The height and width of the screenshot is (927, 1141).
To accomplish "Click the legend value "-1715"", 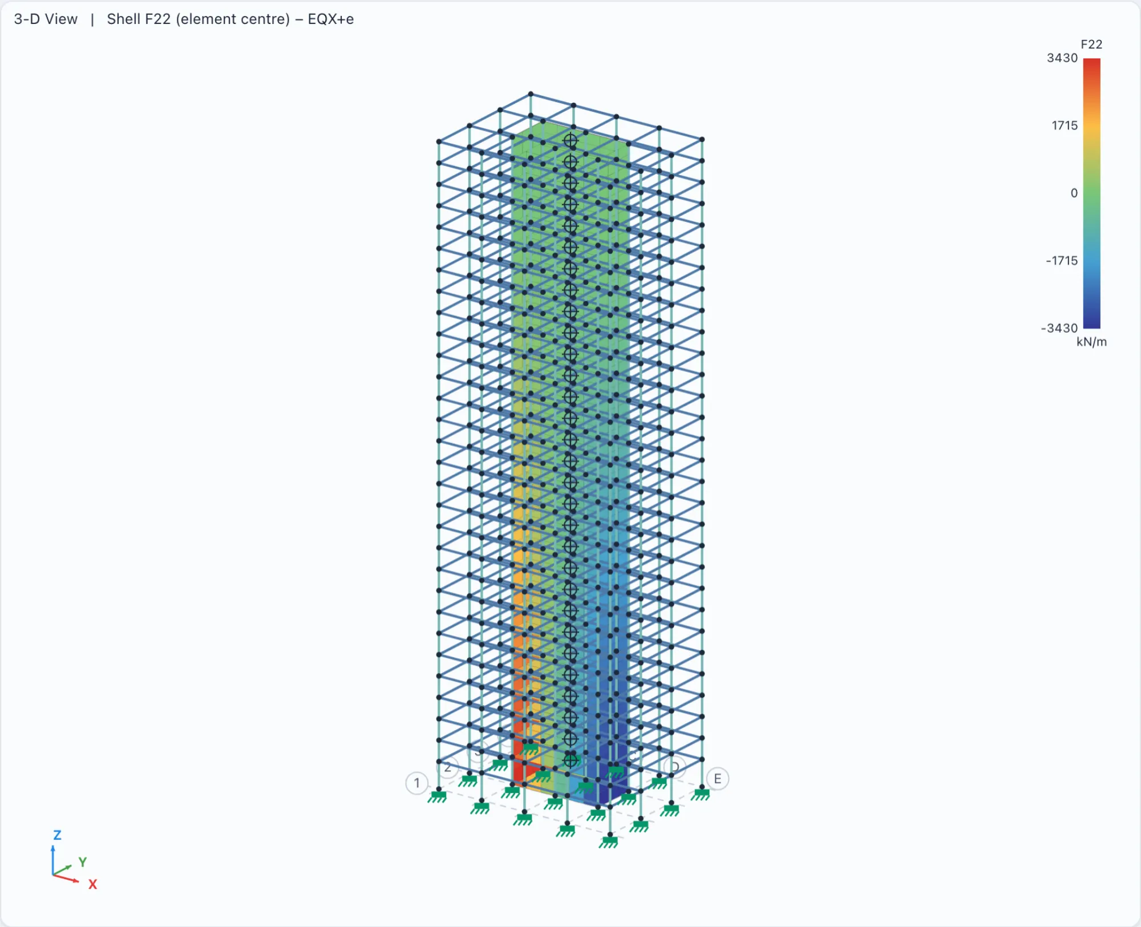I will point(1062,261).
